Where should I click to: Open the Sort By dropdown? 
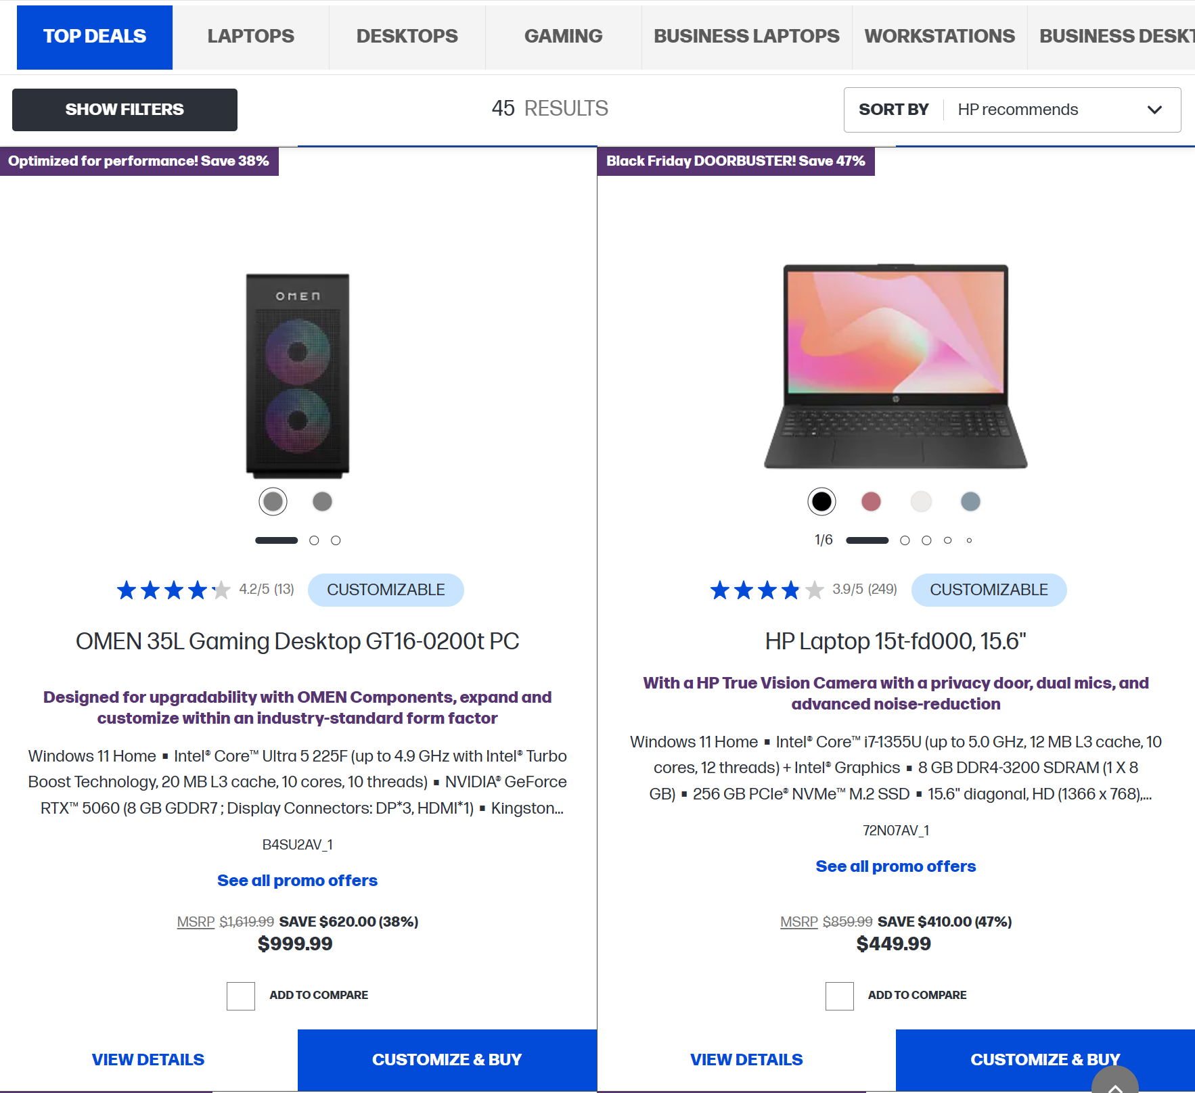1012,110
